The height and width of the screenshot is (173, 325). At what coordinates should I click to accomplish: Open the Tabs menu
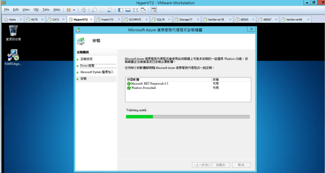pyautogui.click(x=46, y=9)
